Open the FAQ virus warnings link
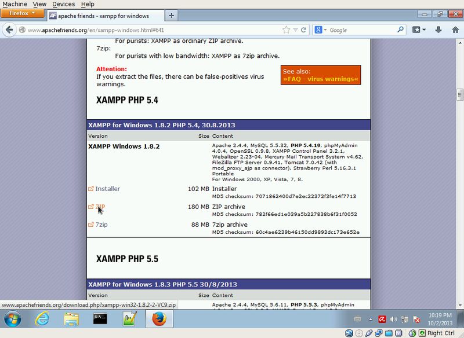Image resolution: width=464 pixels, height=338 pixels. pos(320,79)
